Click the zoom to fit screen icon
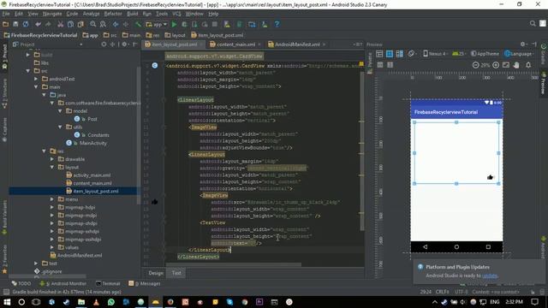 [506, 65]
